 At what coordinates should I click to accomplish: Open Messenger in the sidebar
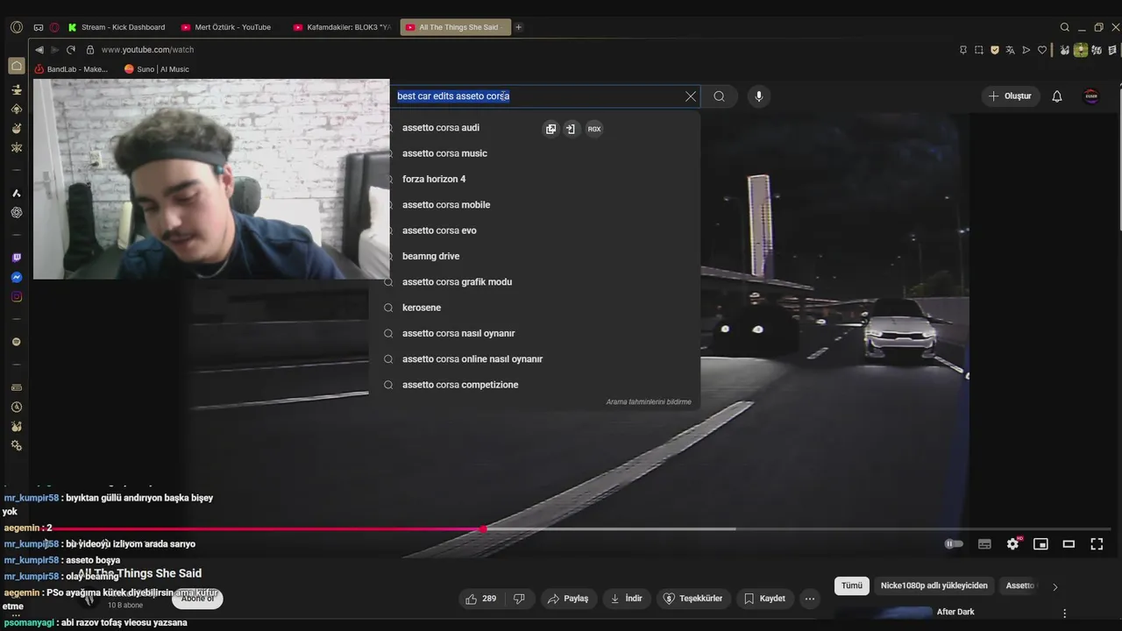tap(17, 277)
